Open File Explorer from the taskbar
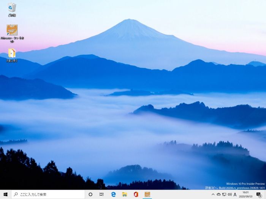This screenshot has height=199, width=266. tap(124, 194)
